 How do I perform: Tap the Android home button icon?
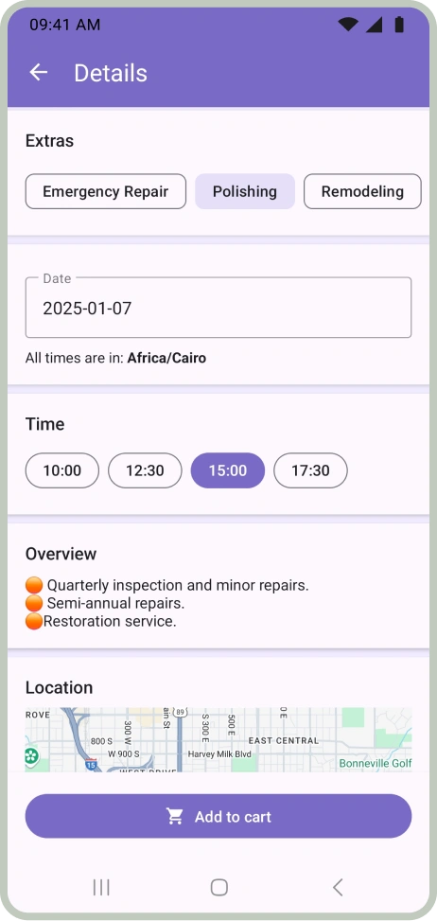click(x=218, y=887)
